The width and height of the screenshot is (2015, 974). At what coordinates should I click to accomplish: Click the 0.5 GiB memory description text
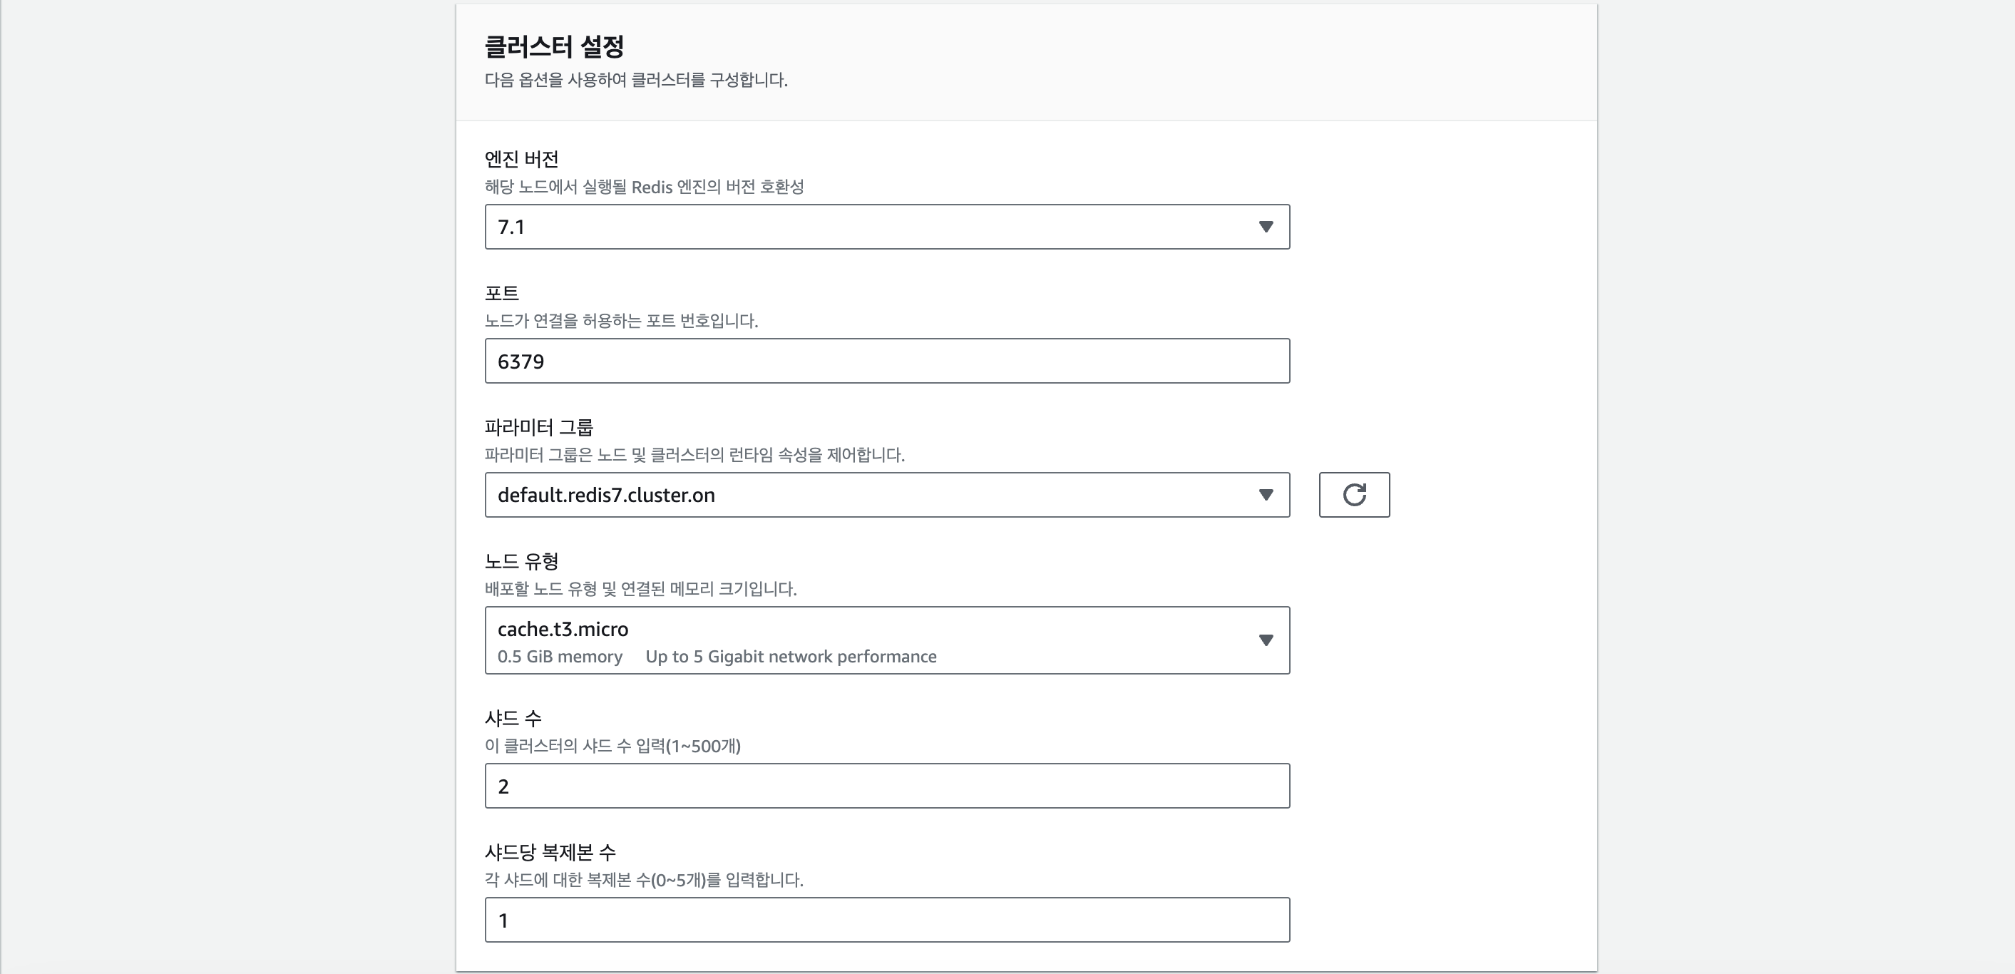(x=559, y=657)
